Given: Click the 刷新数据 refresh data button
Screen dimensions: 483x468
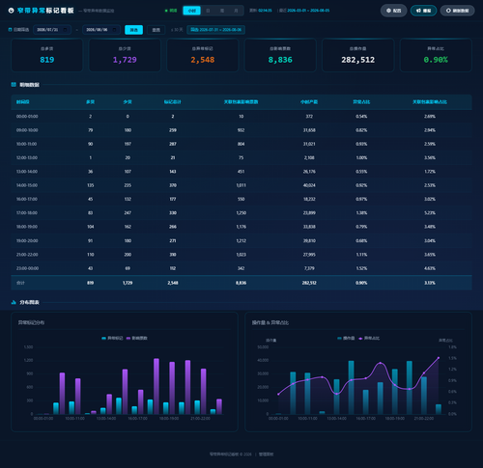Looking at the screenshot, I should (457, 11).
